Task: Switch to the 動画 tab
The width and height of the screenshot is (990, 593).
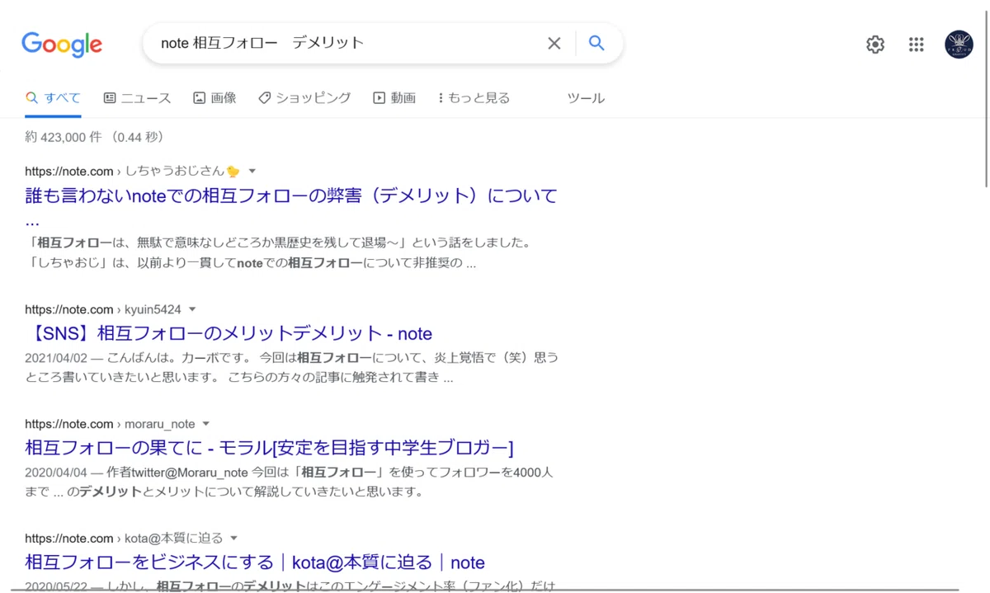Action: 394,98
